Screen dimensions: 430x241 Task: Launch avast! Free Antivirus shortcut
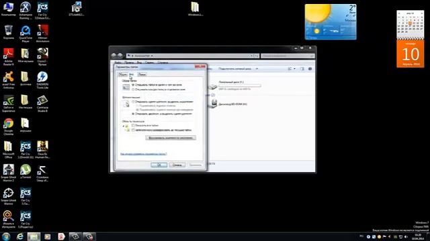tap(8, 80)
